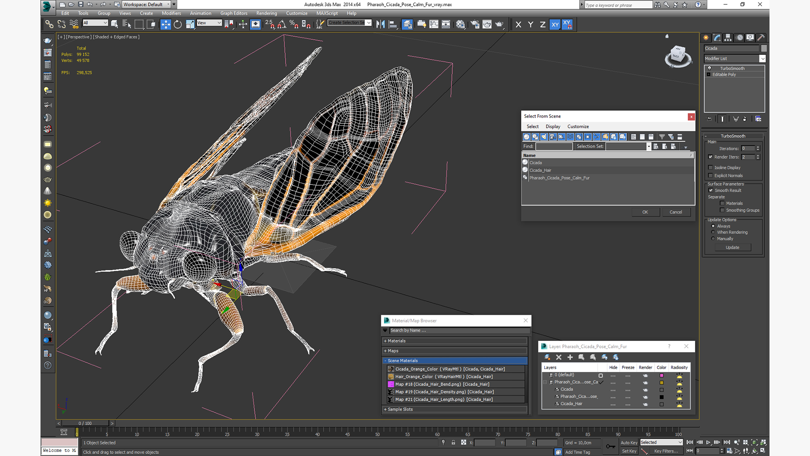Open the selection filter All dropdown
The width and height of the screenshot is (810, 456).
(95, 23)
